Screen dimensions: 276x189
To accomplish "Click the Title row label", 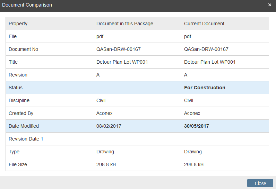I will (x=13, y=62).
